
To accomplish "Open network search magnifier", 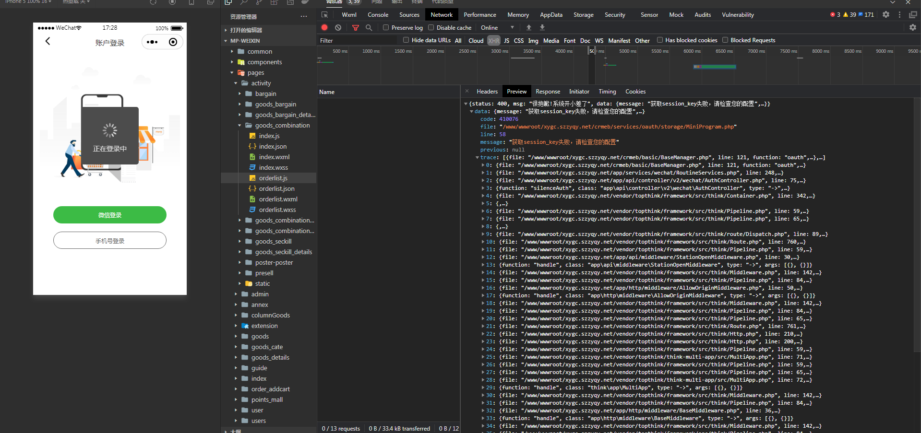I will click(x=369, y=28).
